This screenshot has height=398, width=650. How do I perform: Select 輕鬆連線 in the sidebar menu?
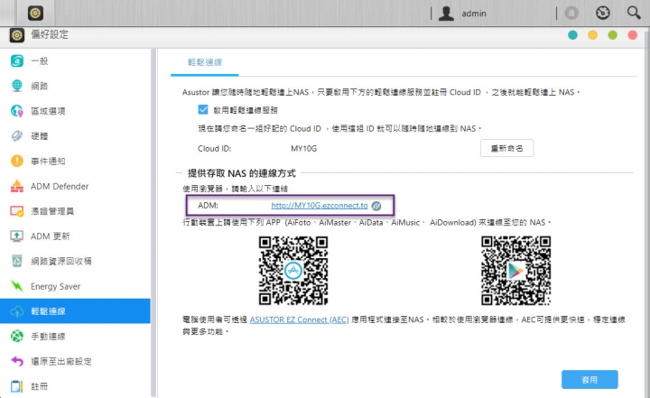coord(75,311)
